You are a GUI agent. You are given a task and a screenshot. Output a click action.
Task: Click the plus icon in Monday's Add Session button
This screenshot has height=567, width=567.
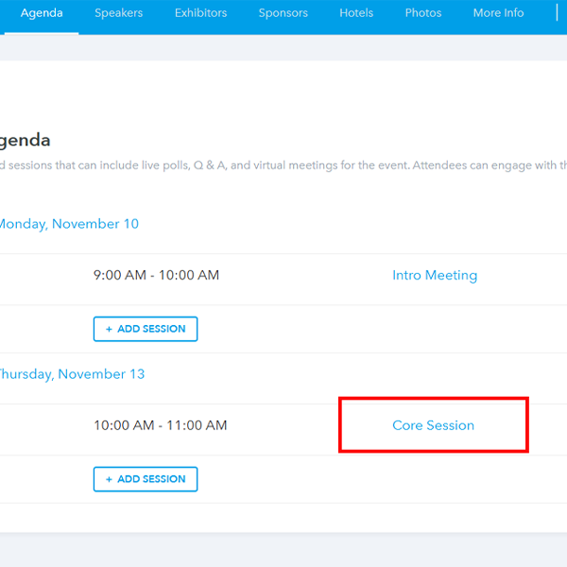(x=109, y=329)
